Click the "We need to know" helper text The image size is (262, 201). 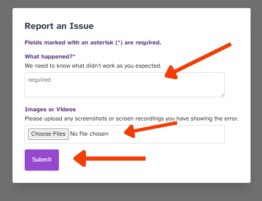point(93,66)
